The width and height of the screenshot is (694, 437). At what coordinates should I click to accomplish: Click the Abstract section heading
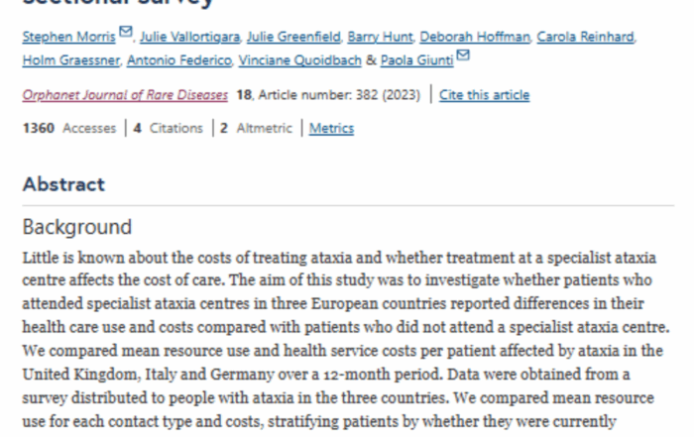(63, 184)
